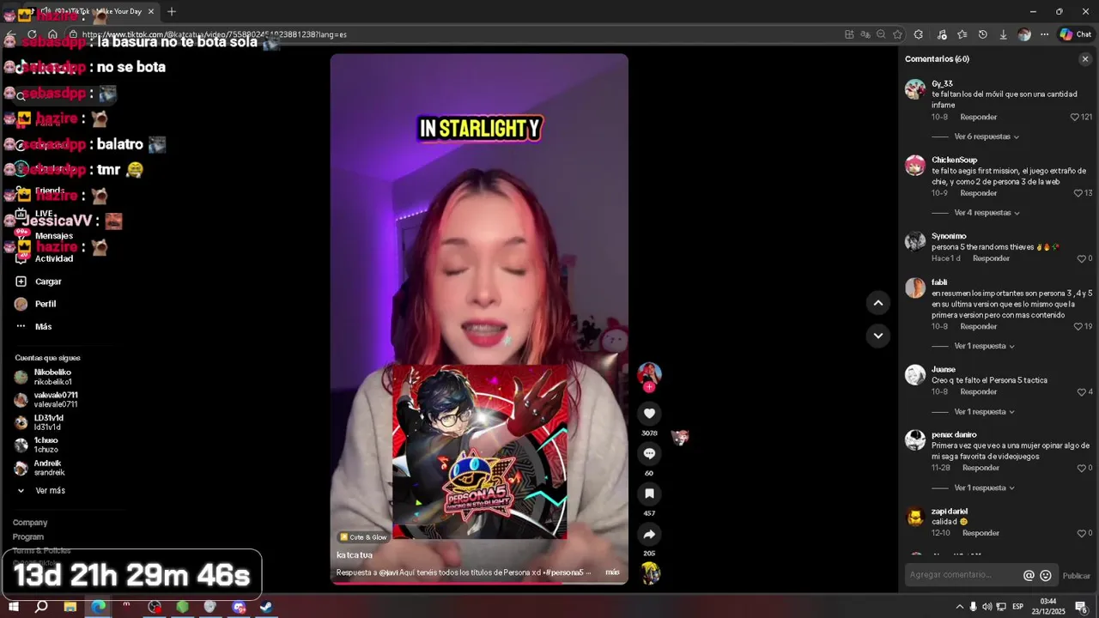Go to next video with down arrow
This screenshot has width=1099, height=618.
(877, 336)
